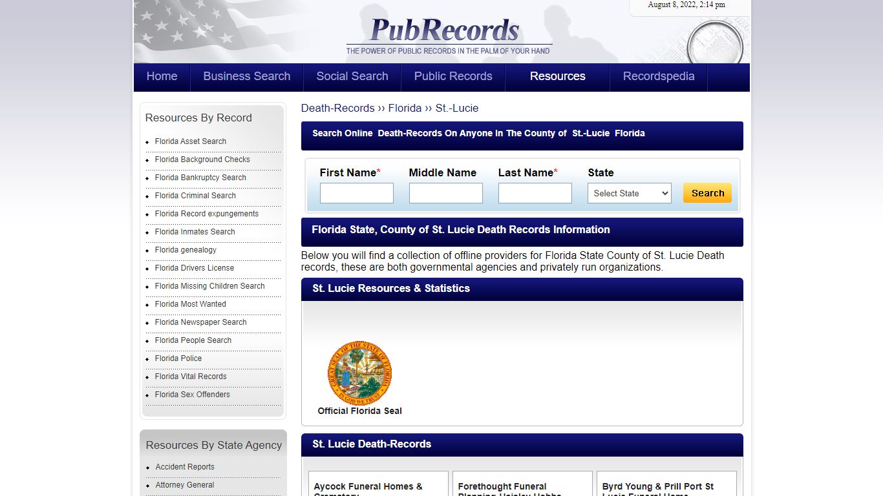Open the Florida Record expungements link
883x496 pixels.
207,214
